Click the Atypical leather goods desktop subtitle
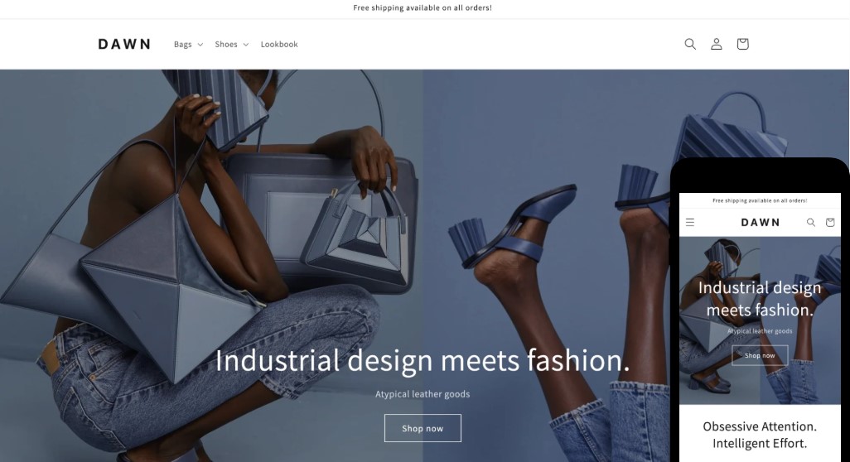This screenshot has height=462, width=850. (423, 394)
